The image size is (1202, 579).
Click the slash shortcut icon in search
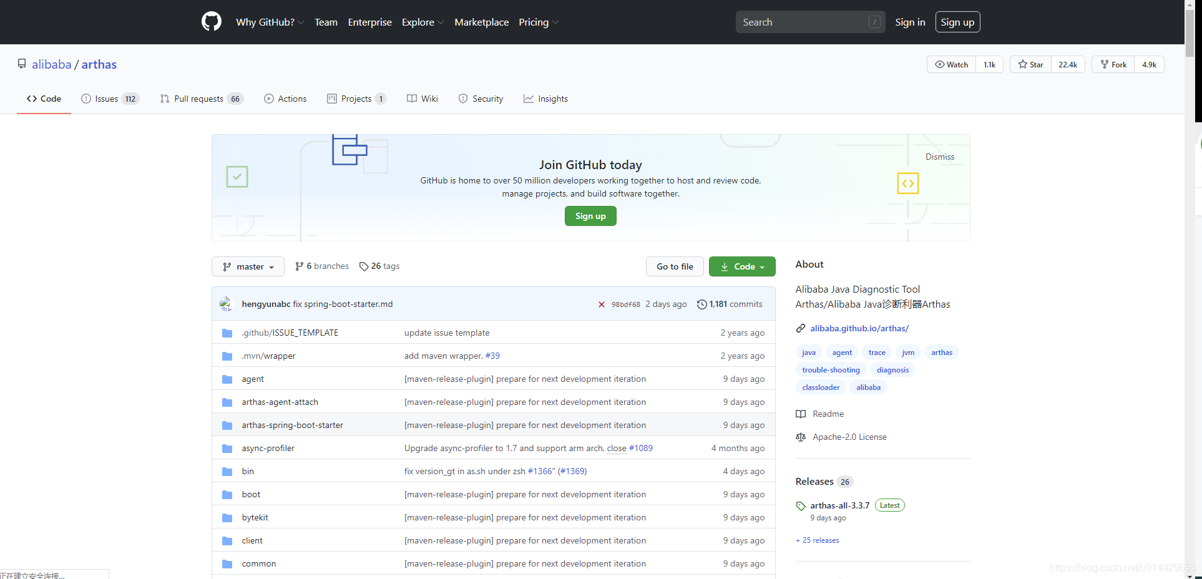pyautogui.click(x=874, y=22)
